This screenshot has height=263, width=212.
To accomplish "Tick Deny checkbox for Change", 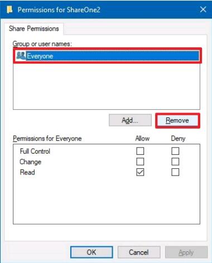I will point(175,162).
